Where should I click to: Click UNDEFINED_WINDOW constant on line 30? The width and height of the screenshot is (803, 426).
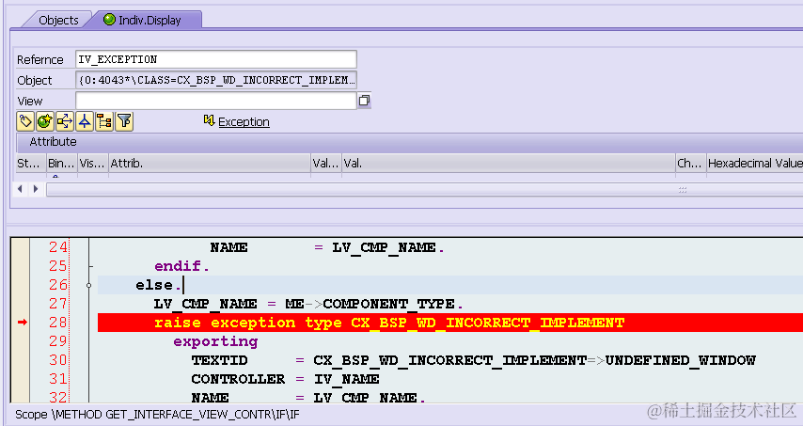680,360
